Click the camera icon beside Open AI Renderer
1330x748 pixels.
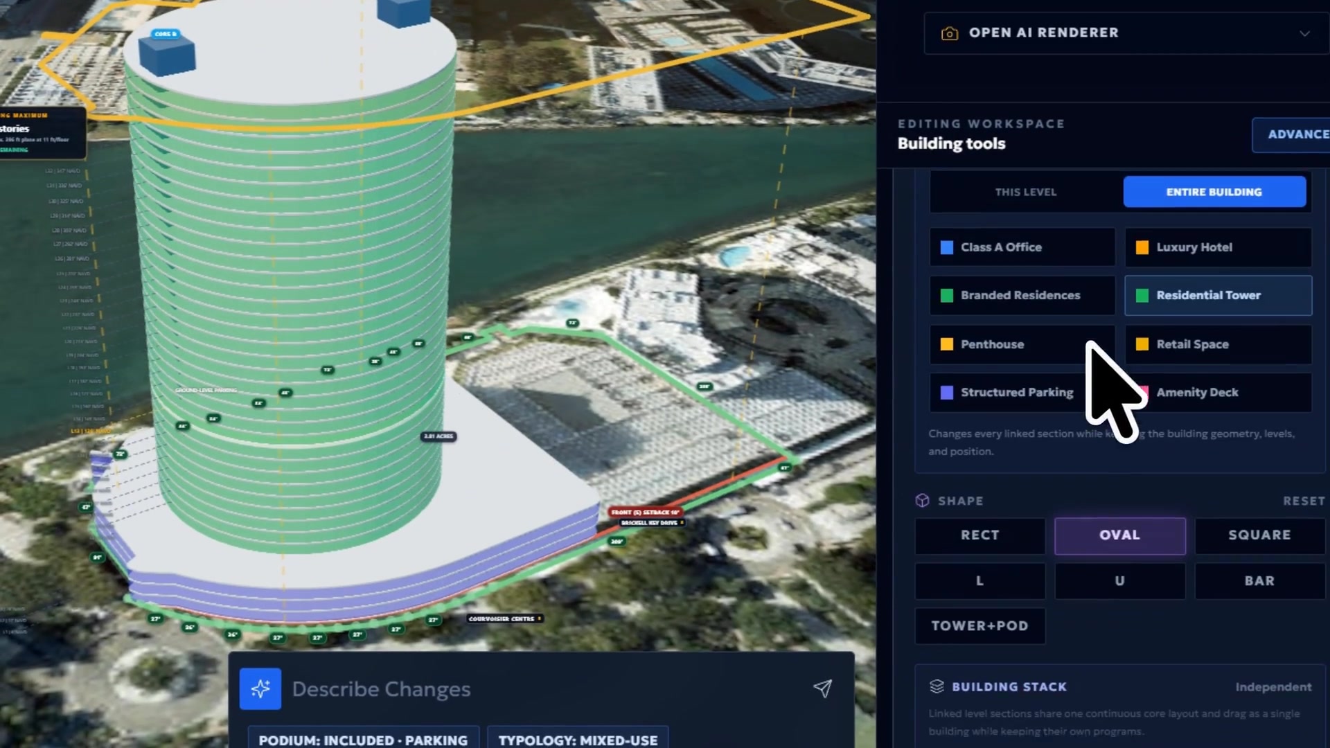[950, 33]
